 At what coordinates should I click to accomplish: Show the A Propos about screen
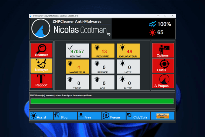click(x=163, y=81)
